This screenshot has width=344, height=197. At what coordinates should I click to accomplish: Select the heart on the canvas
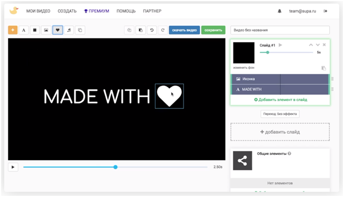click(169, 96)
